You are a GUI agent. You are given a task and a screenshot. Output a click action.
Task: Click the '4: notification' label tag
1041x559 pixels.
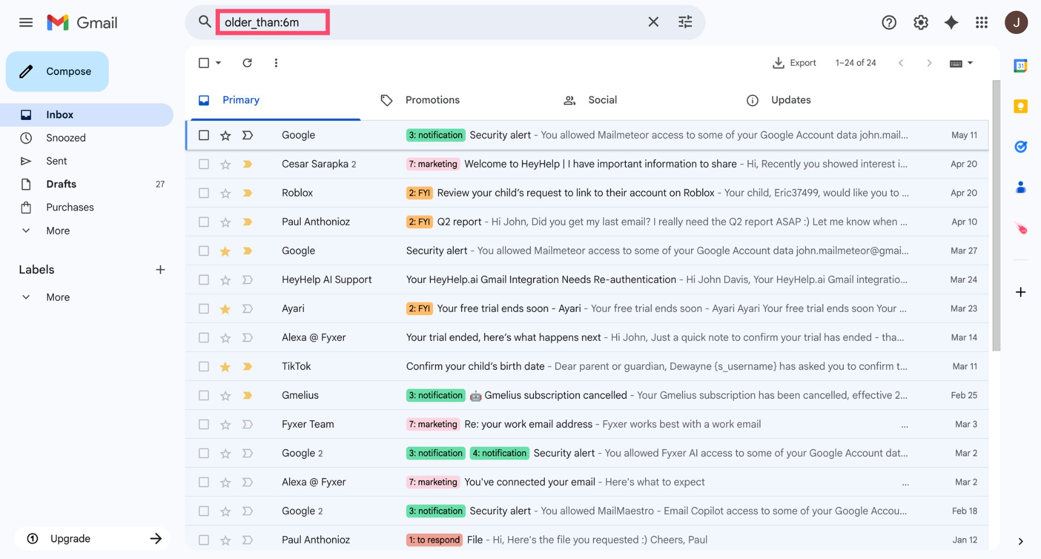pyautogui.click(x=499, y=453)
